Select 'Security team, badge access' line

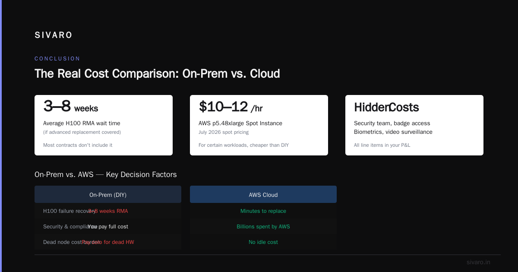[x=392, y=123]
